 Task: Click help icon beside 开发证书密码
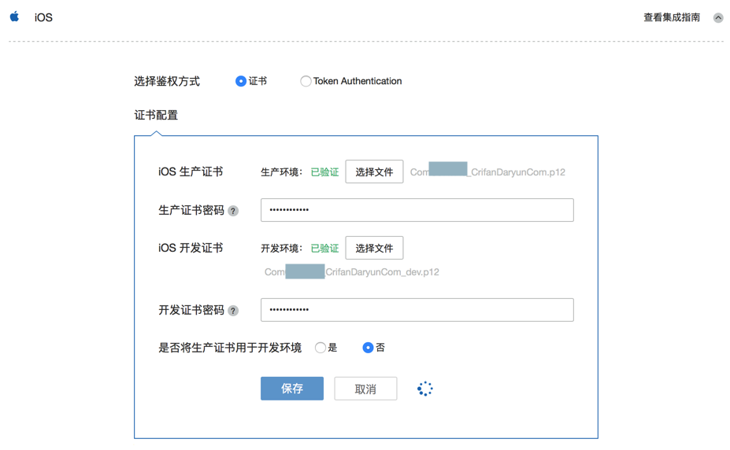pyautogui.click(x=233, y=311)
